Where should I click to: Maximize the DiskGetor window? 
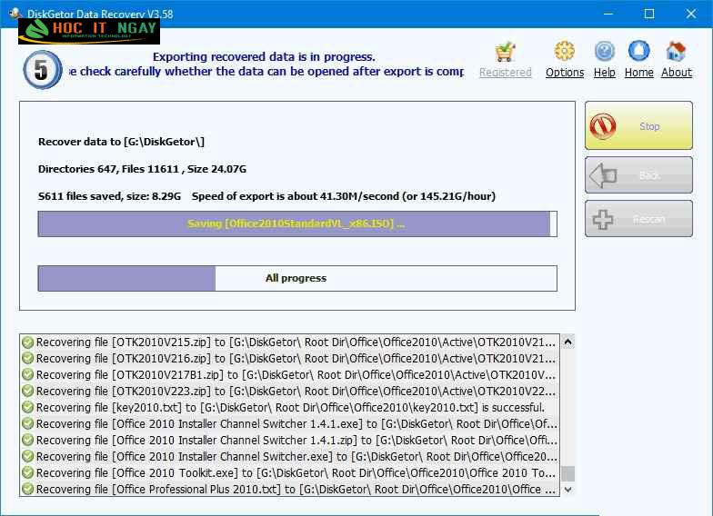tap(649, 14)
